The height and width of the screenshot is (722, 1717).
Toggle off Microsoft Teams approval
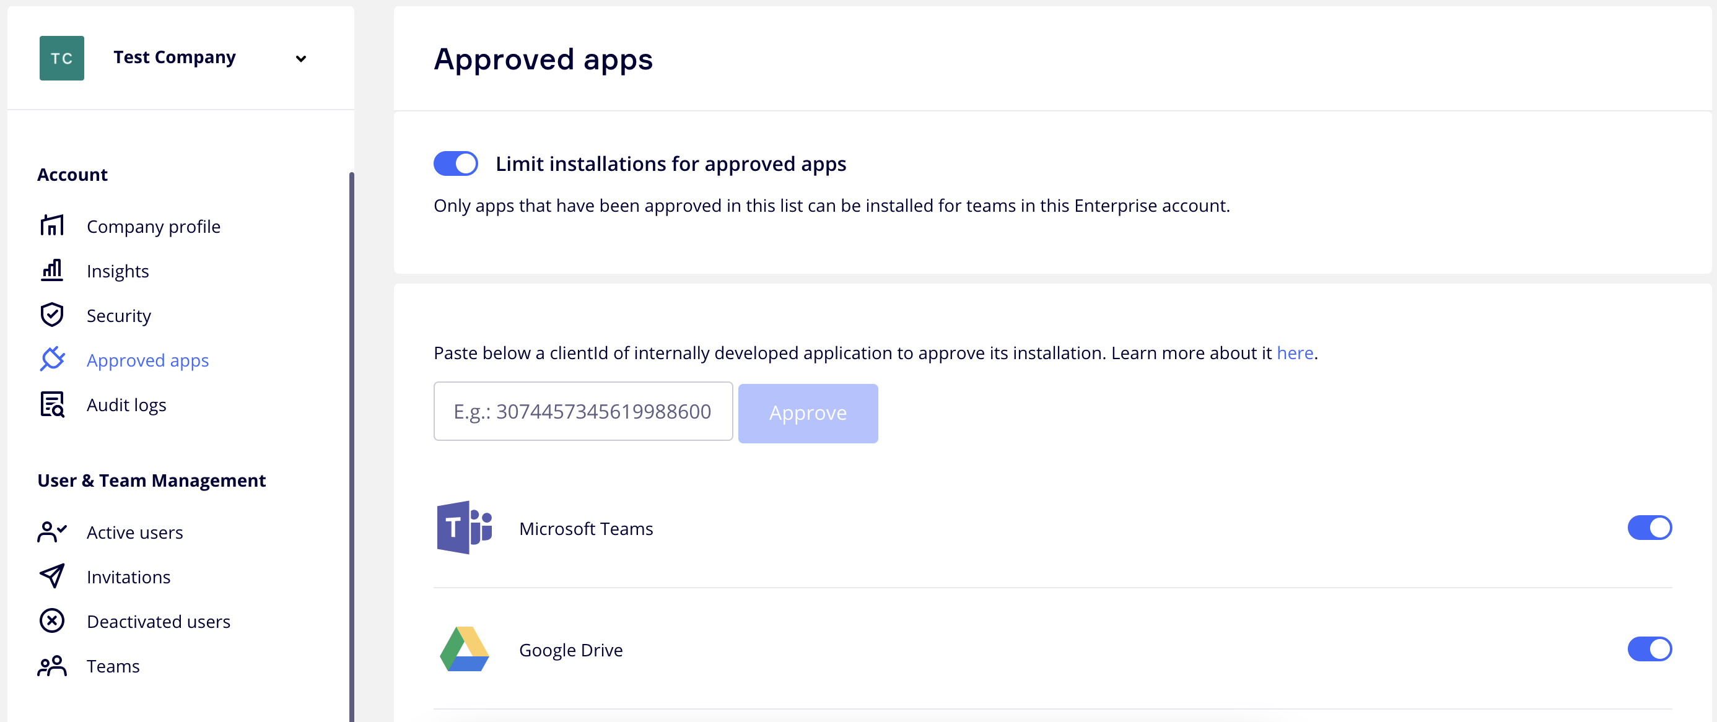point(1649,528)
